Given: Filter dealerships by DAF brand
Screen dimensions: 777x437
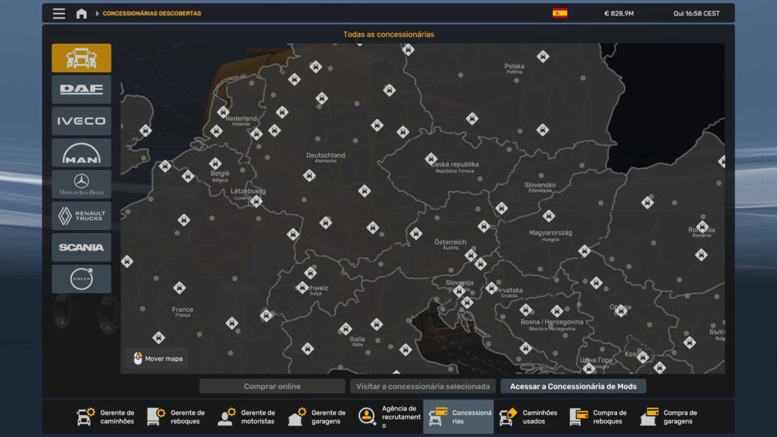Looking at the screenshot, I should [x=82, y=89].
